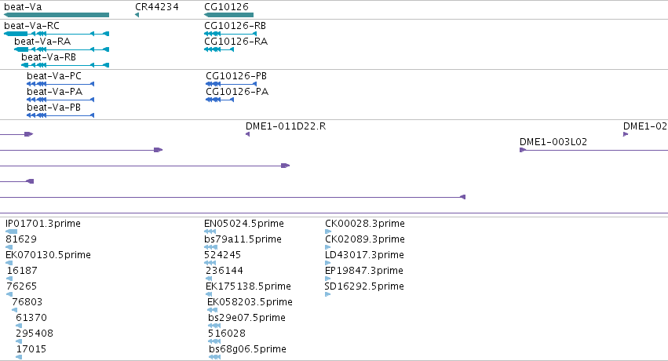Click the CG10126-PB protein feature
The image size is (668, 361).
pos(232,84)
